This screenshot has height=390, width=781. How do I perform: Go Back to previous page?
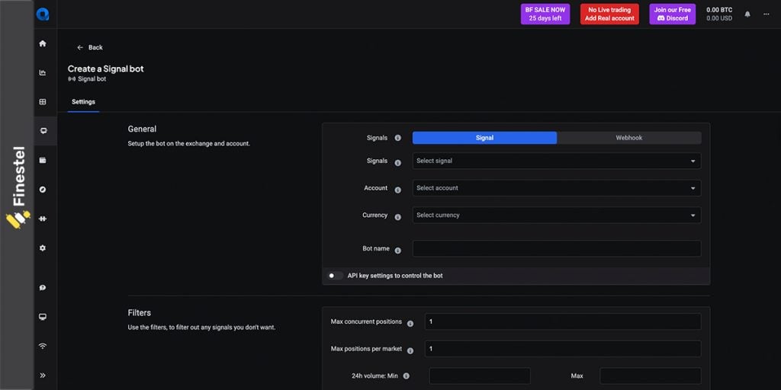coord(90,47)
